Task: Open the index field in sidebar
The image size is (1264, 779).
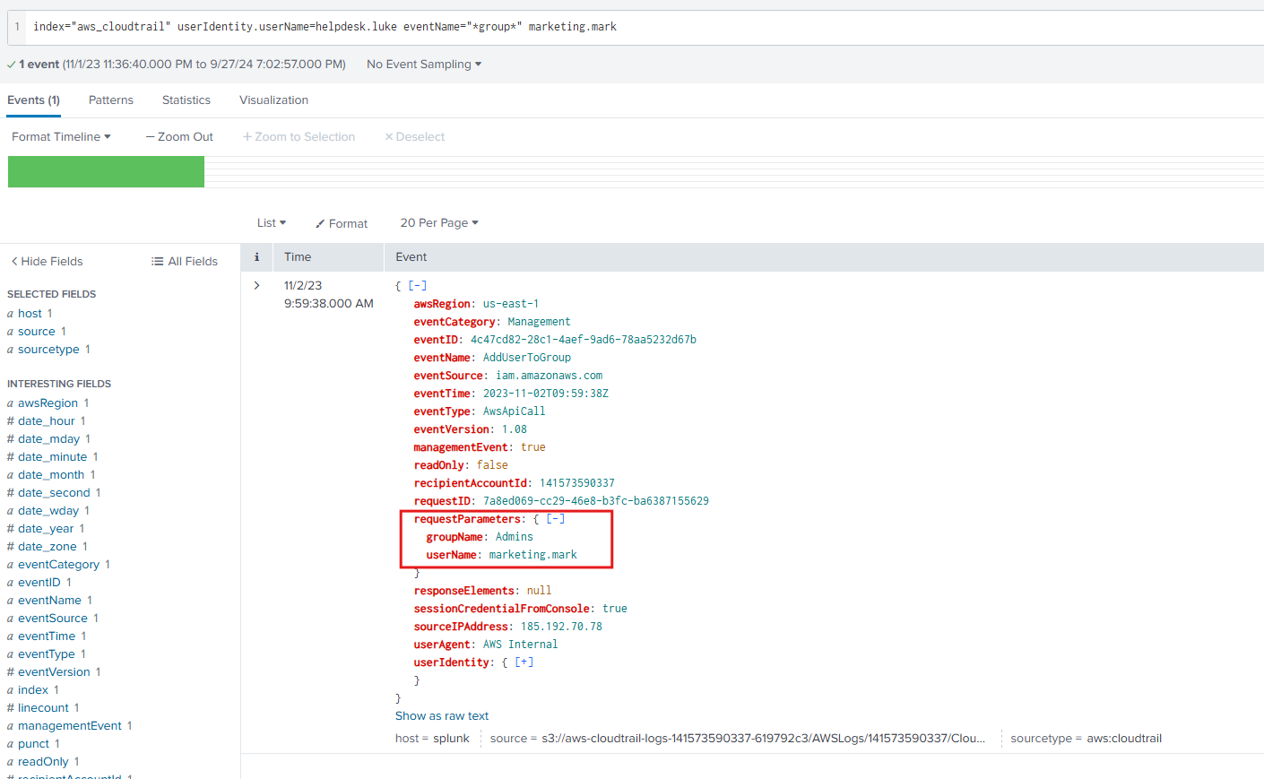Action: coord(33,690)
